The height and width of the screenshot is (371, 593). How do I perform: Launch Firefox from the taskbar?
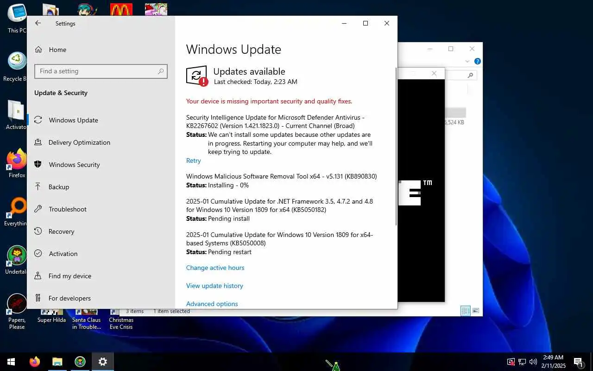[34, 362]
